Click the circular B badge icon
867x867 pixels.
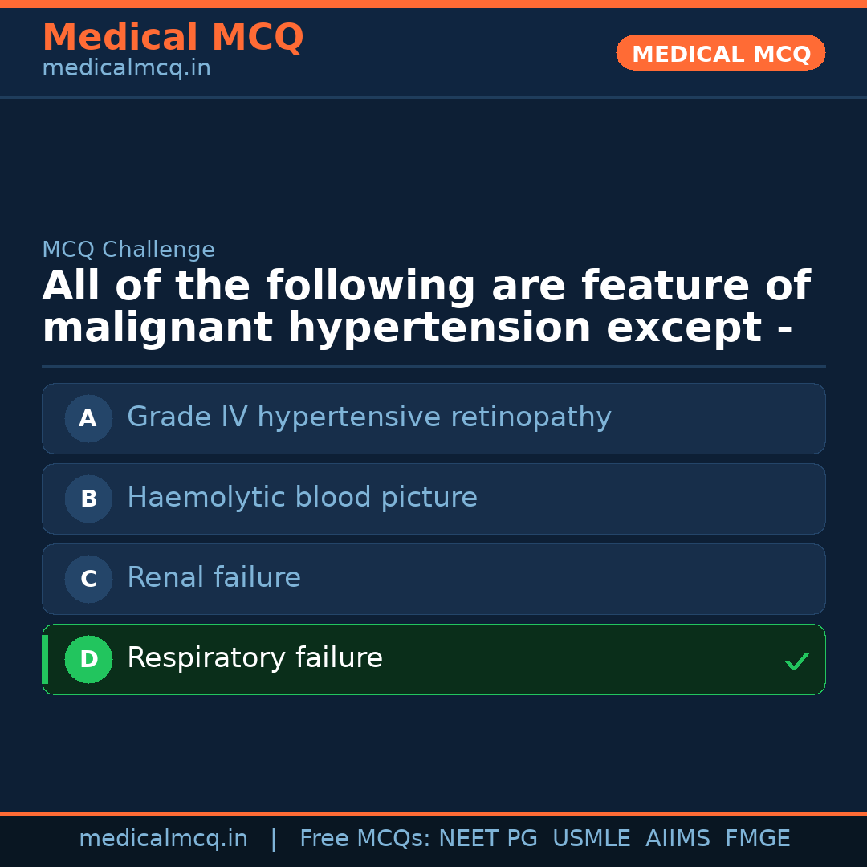coord(88,499)
